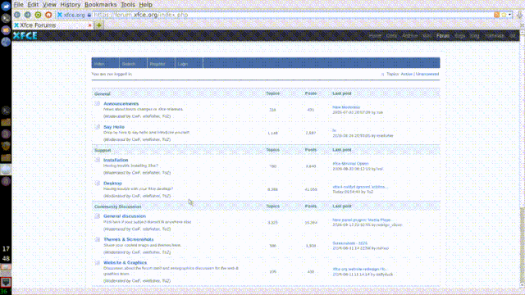Open the downloads arrow button
The image size is (525, 295).
point(519,15)
